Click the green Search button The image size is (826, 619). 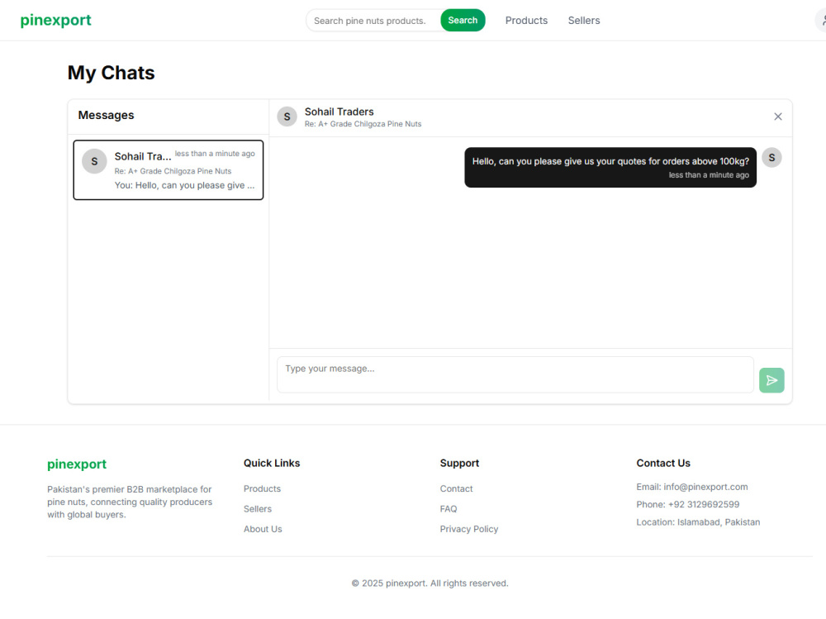tap(463, 20)
